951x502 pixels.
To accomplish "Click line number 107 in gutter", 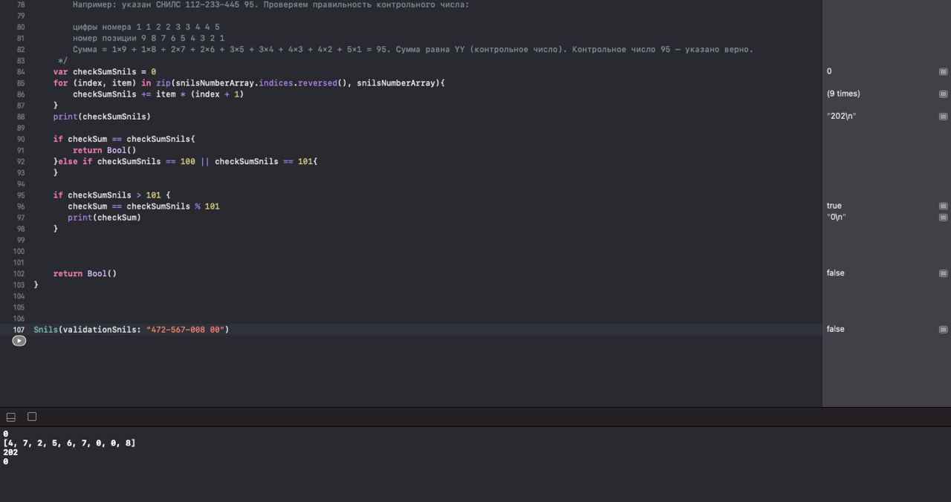I will (x=19, y=330).
